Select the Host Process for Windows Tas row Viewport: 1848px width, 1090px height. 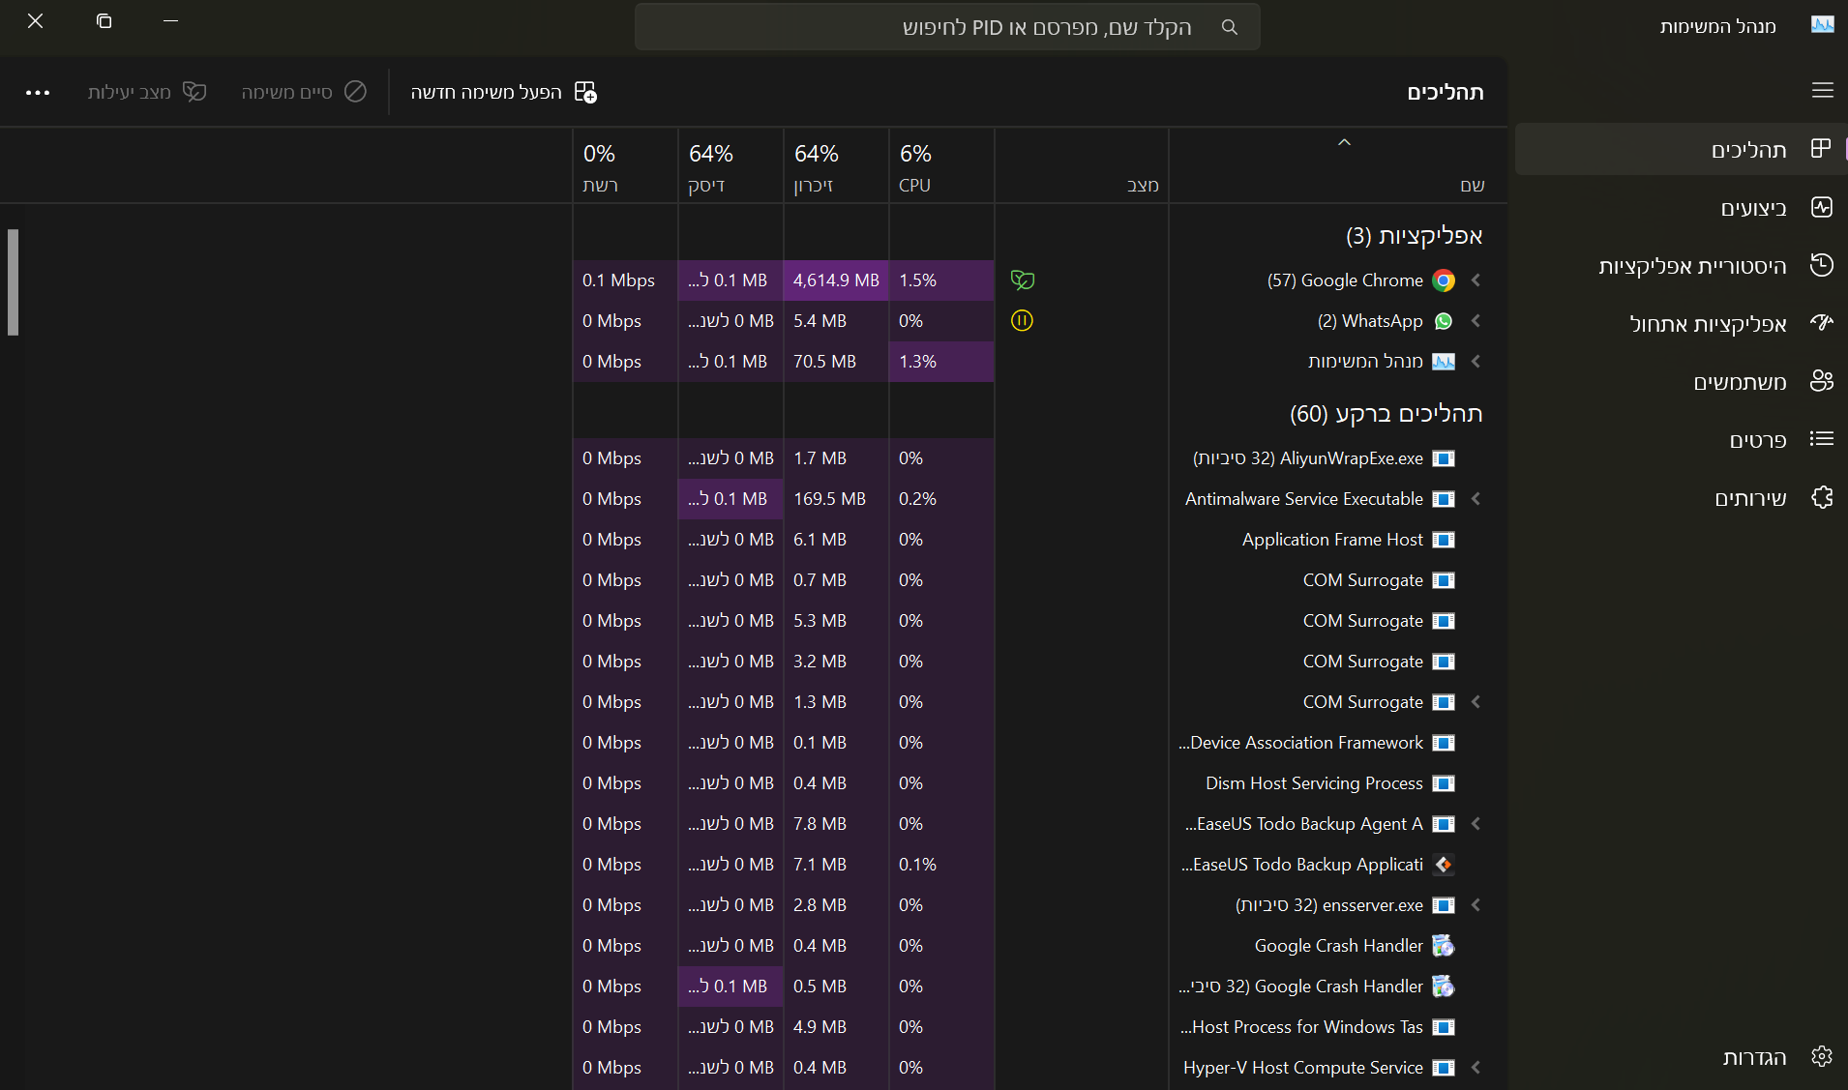tap(1040, 1027)
